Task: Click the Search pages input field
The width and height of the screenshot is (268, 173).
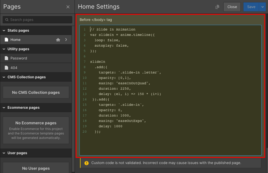Action: pyautogui.click(x=38, y=20)
